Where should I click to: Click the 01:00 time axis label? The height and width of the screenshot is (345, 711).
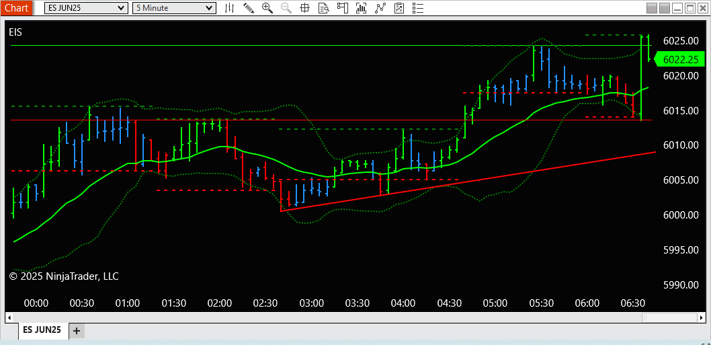pyautogui.click(x=128, y=303)
